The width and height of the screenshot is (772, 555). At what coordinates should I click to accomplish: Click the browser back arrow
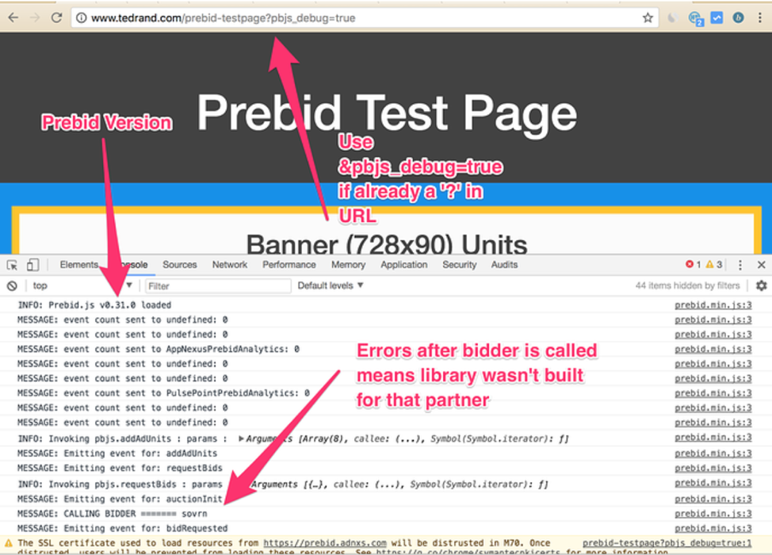point(13,17)
